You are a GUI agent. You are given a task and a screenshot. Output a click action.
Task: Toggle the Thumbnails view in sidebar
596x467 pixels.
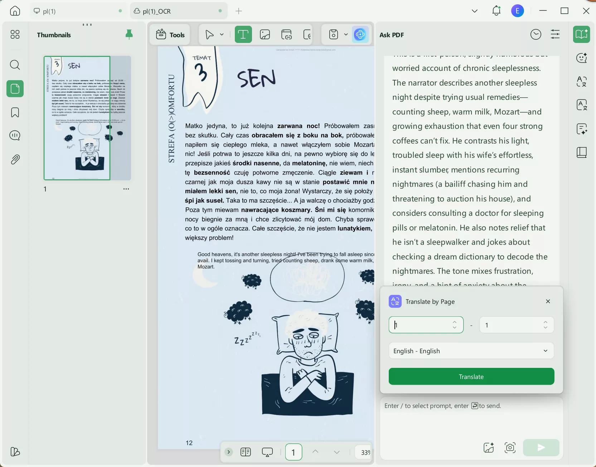[15, 89]
